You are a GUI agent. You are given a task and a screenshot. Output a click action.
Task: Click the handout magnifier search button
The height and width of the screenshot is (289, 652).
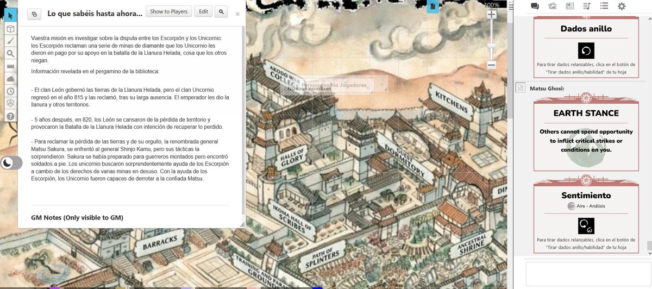click(x=221, y=11)
